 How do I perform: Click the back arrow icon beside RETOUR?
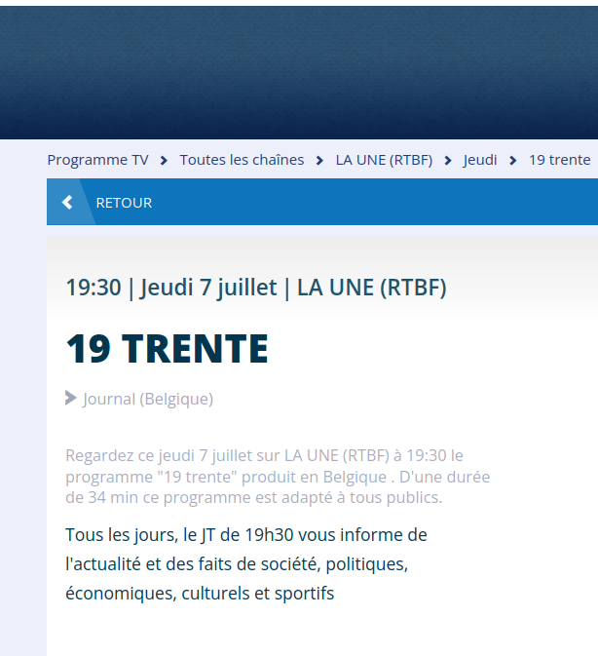tap(67, 203)
